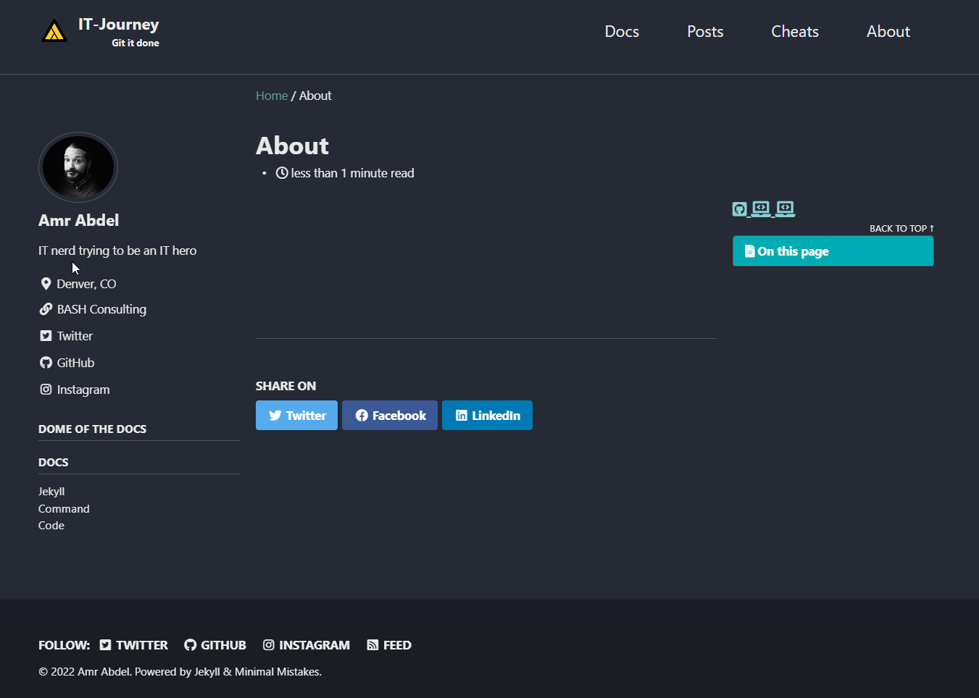Share the page on Twitter

tap(296, 416)
